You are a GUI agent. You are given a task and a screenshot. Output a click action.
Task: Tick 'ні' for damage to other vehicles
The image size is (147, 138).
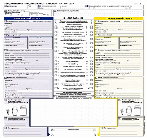click(x=11, y=15)
